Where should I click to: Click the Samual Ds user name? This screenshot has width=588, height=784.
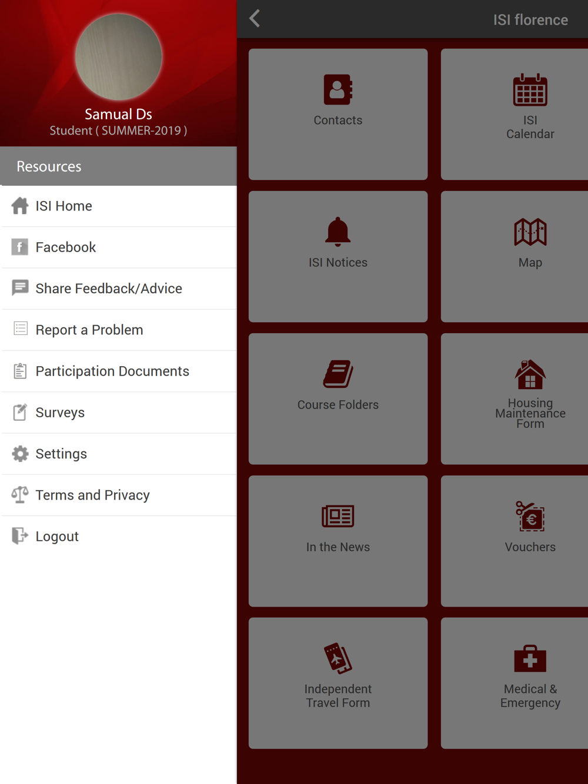click(118, 114)
